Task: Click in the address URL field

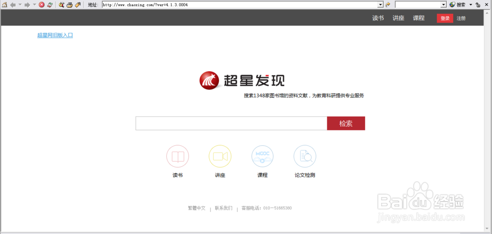Action: click(240, 5)
